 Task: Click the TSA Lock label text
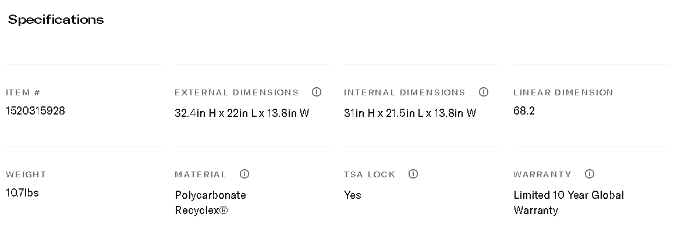click(x=369, y=174)
